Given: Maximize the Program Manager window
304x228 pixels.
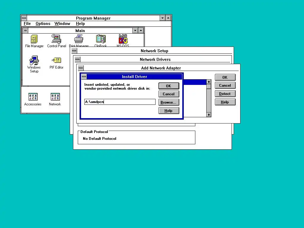Looking at the screenshot, I should 168,18.
